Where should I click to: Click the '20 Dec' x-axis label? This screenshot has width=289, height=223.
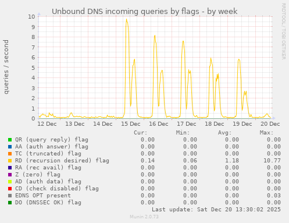click(270, 124)
